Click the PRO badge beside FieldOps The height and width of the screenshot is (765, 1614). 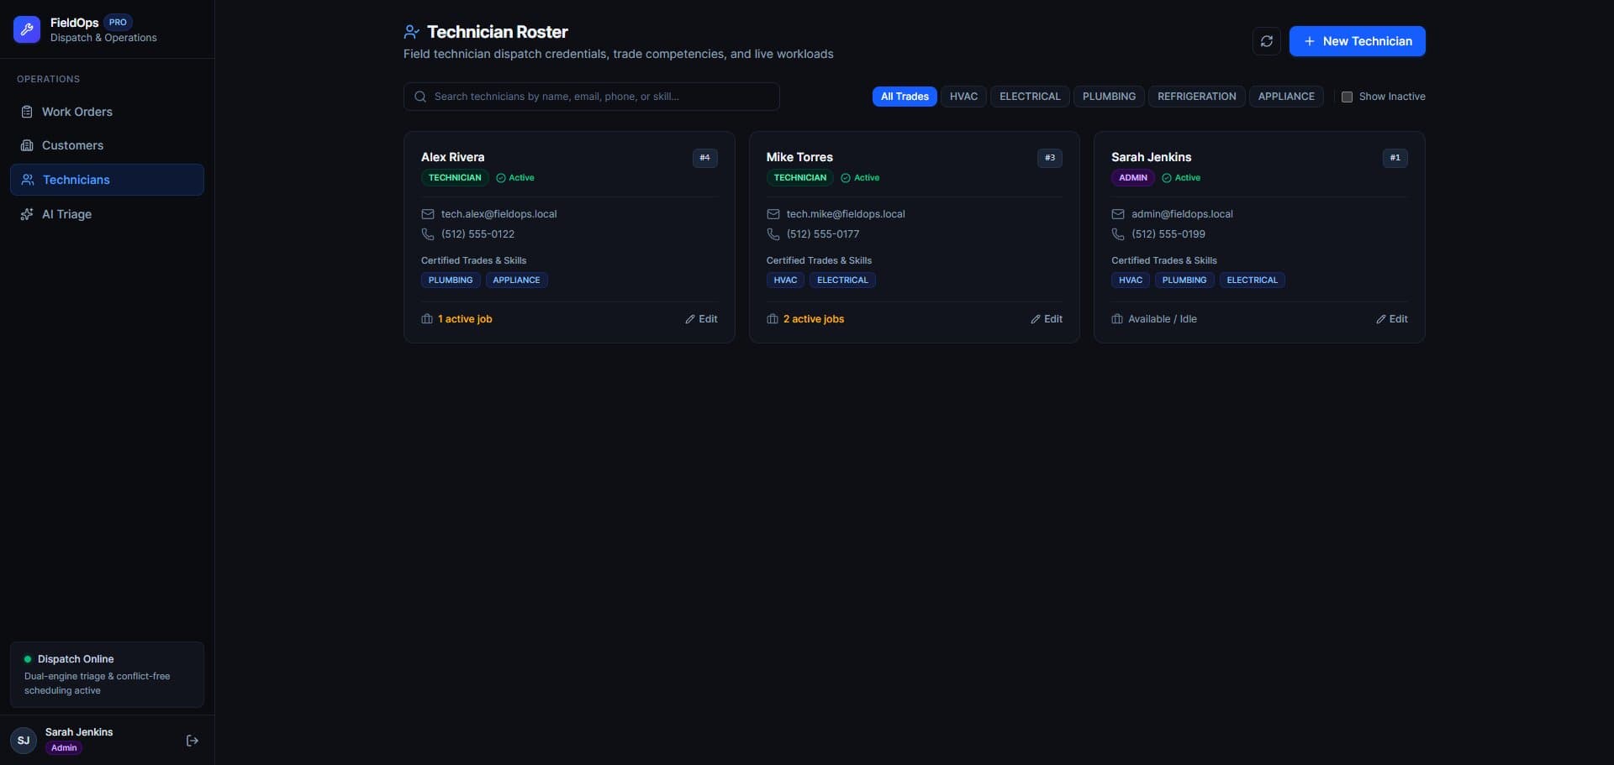point(118,23)
